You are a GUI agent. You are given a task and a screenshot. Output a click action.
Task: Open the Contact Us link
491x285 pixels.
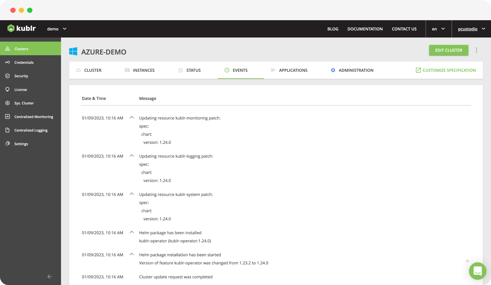[404, 29]
